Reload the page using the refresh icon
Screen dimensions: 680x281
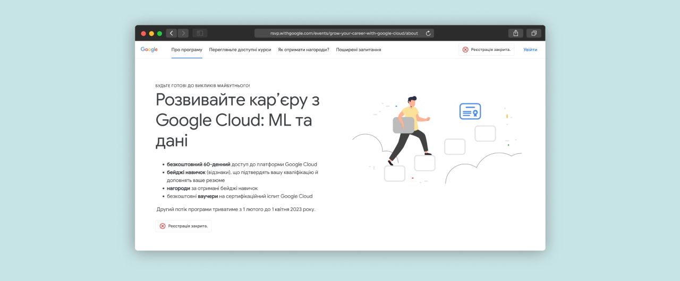(428, 33)
